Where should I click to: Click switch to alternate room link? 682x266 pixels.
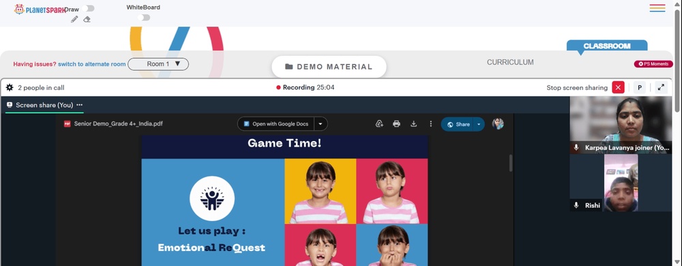pos(92,64)
